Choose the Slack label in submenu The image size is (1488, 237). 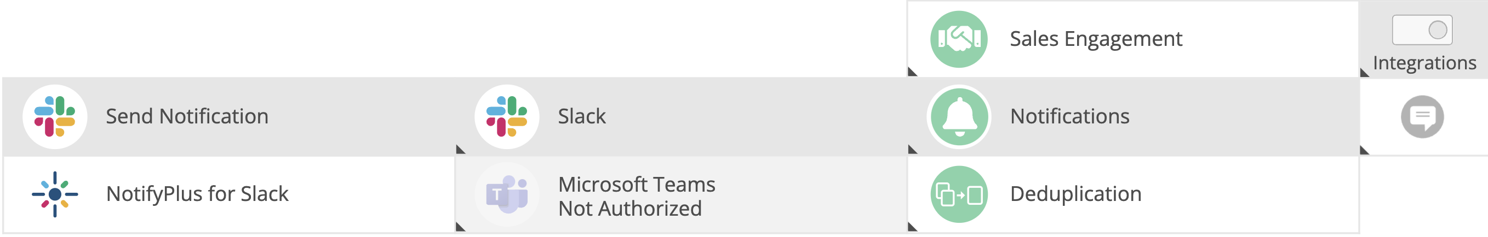tap(582, 117)
